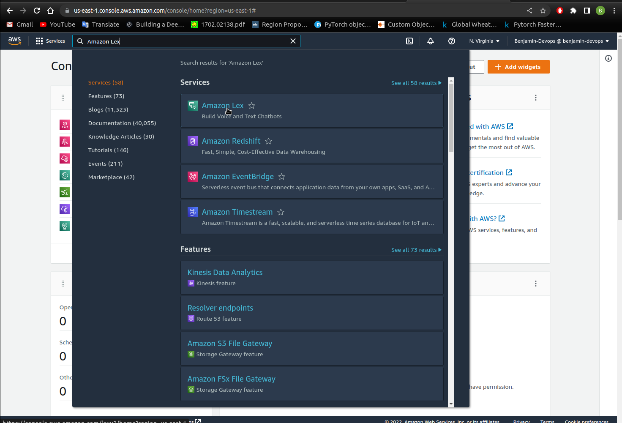Screen dimensions: 622x423
Task: Open the Kinesis Data Analytics feature
Action: (x=225, y=273)
